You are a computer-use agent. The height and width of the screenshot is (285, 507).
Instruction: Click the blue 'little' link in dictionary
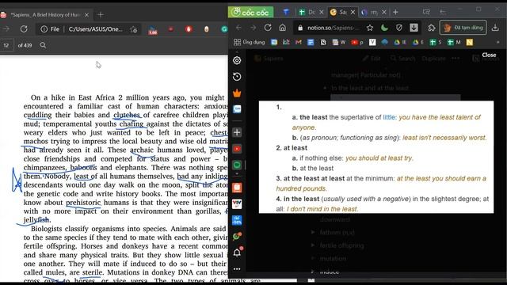389,117
